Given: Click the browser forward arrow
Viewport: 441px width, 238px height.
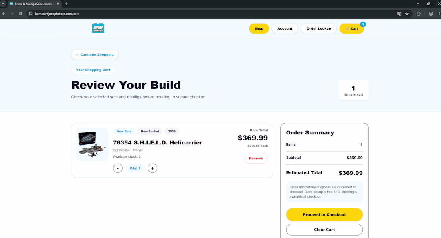Looking at the screenshot, I should coord(12,14).
